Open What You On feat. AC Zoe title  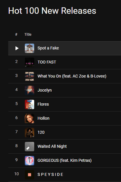[72, 76]
